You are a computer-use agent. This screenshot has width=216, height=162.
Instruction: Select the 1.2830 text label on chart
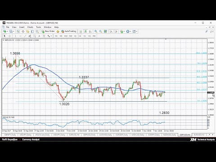point(164,113)
